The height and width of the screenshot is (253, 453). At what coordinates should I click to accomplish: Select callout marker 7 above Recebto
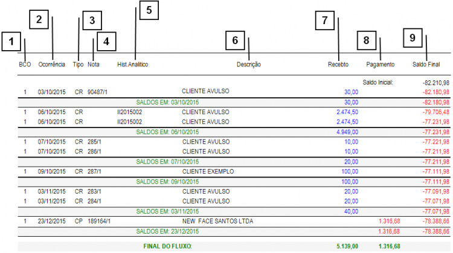pyautogui.click(x=324, y=21)
